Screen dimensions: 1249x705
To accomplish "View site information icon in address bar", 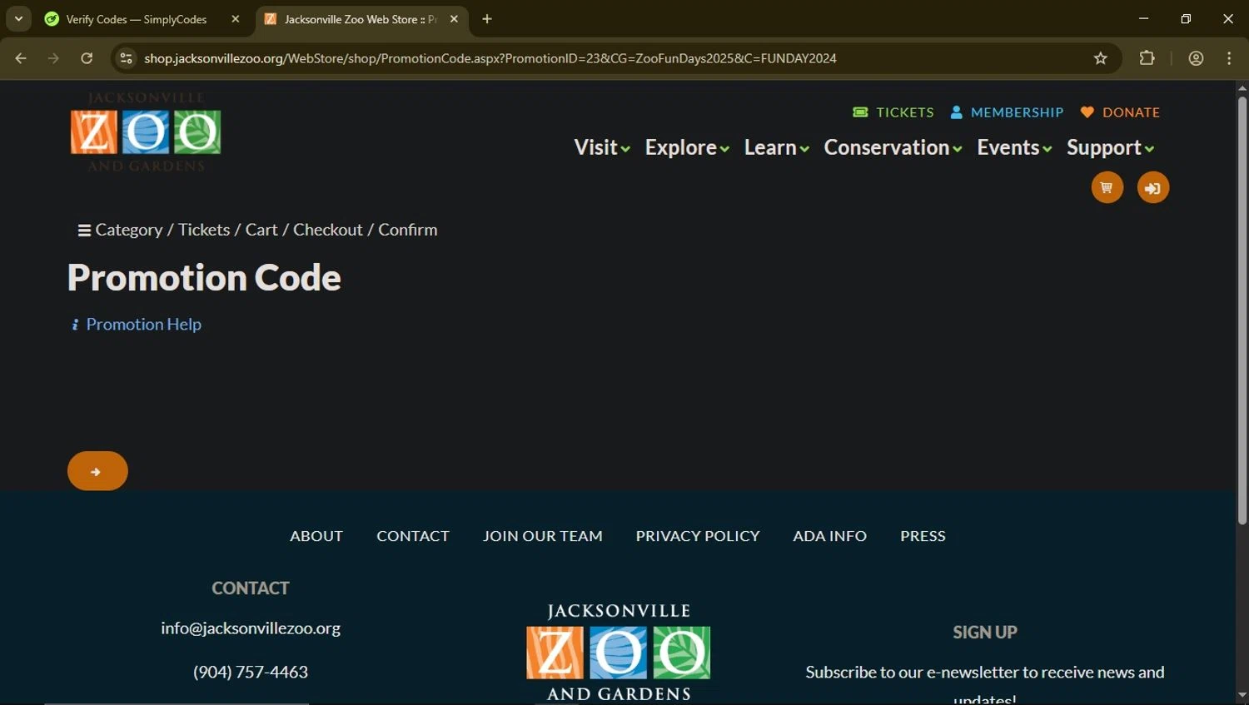I will pos(126,58).
